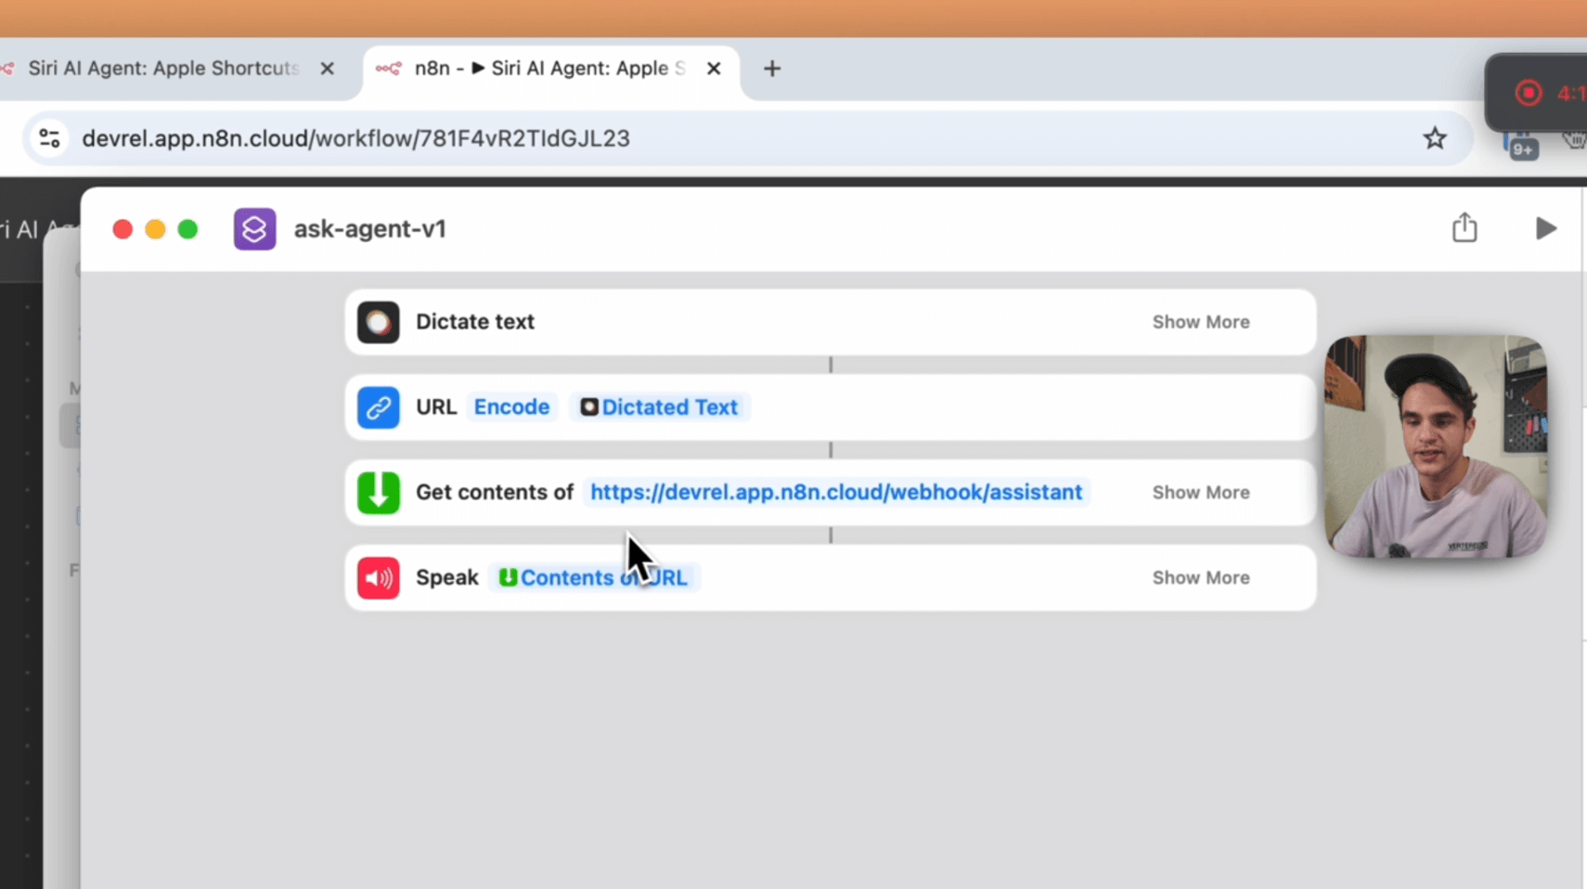This screenshot has height=889, width=1587.
Task: Expand Show More on Get contents action
Action: tap(1201, 493)
